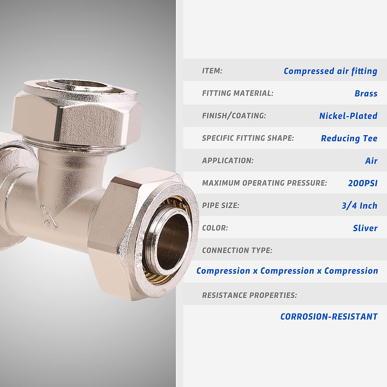Click the 'MAXIMUM OPERATING PRESSURE:' label
This screenshot has width=387, height=387.
[x=264, y=183]
